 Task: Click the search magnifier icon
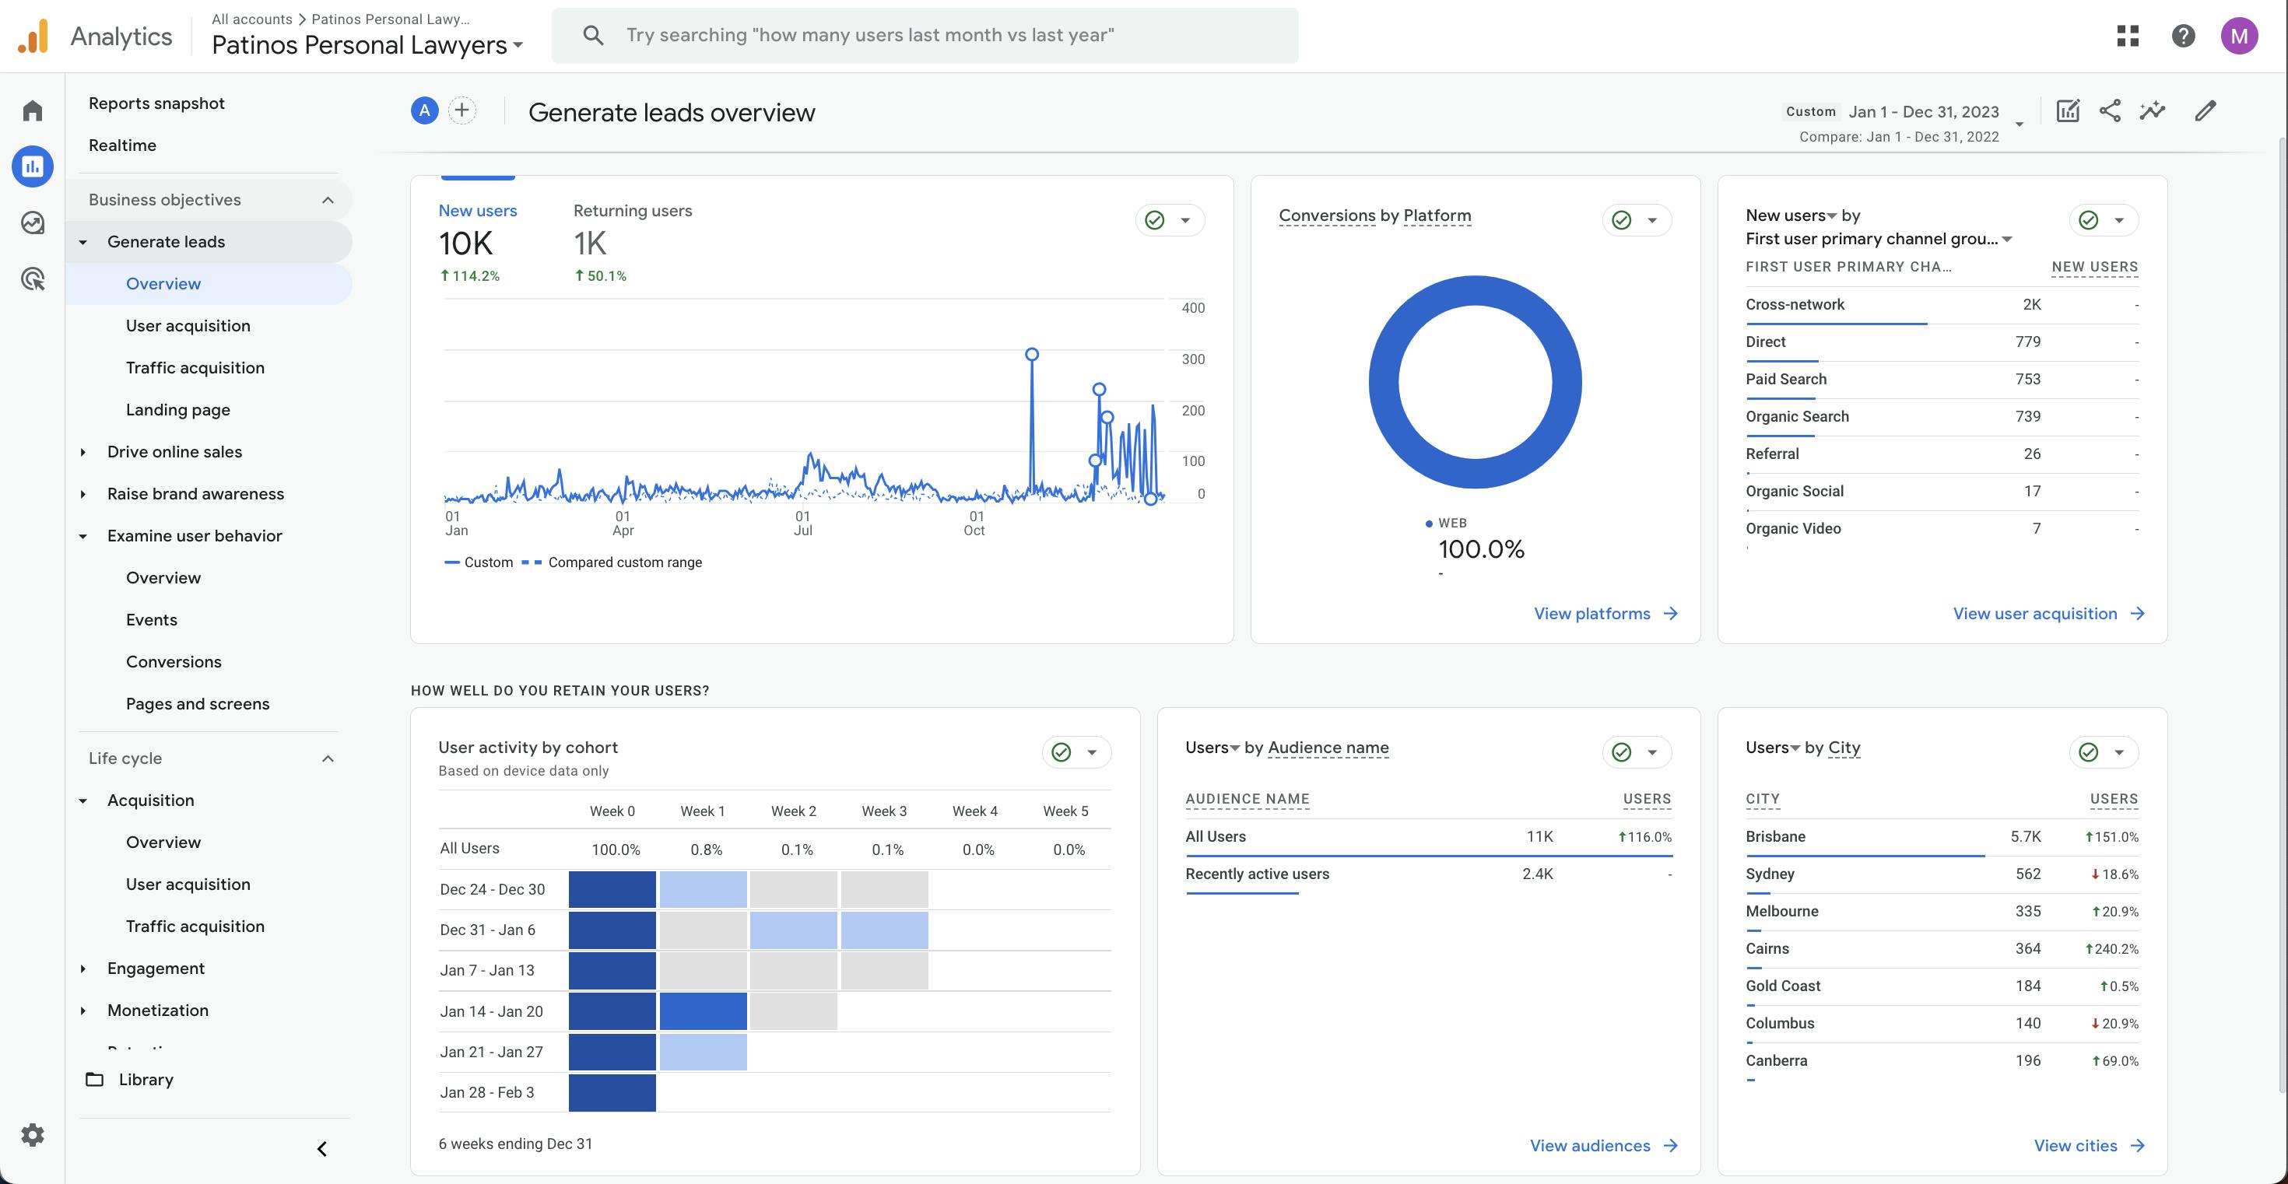tap(593, 36)
